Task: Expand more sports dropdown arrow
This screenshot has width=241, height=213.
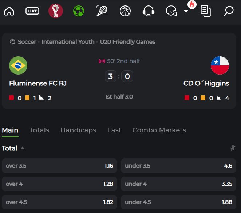Action: pos(186,11)
